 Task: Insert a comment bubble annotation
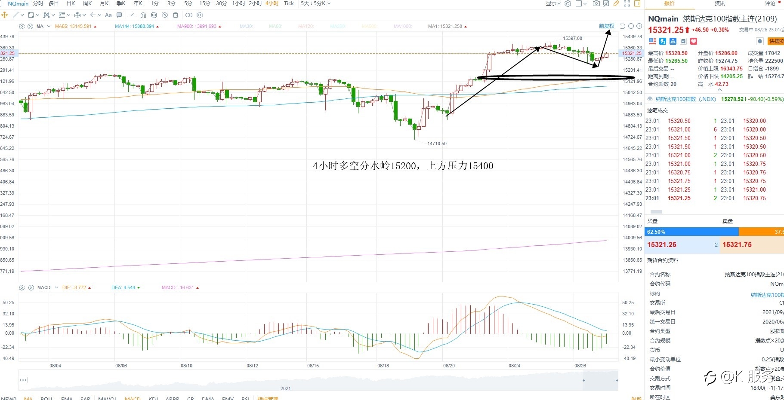119,15
